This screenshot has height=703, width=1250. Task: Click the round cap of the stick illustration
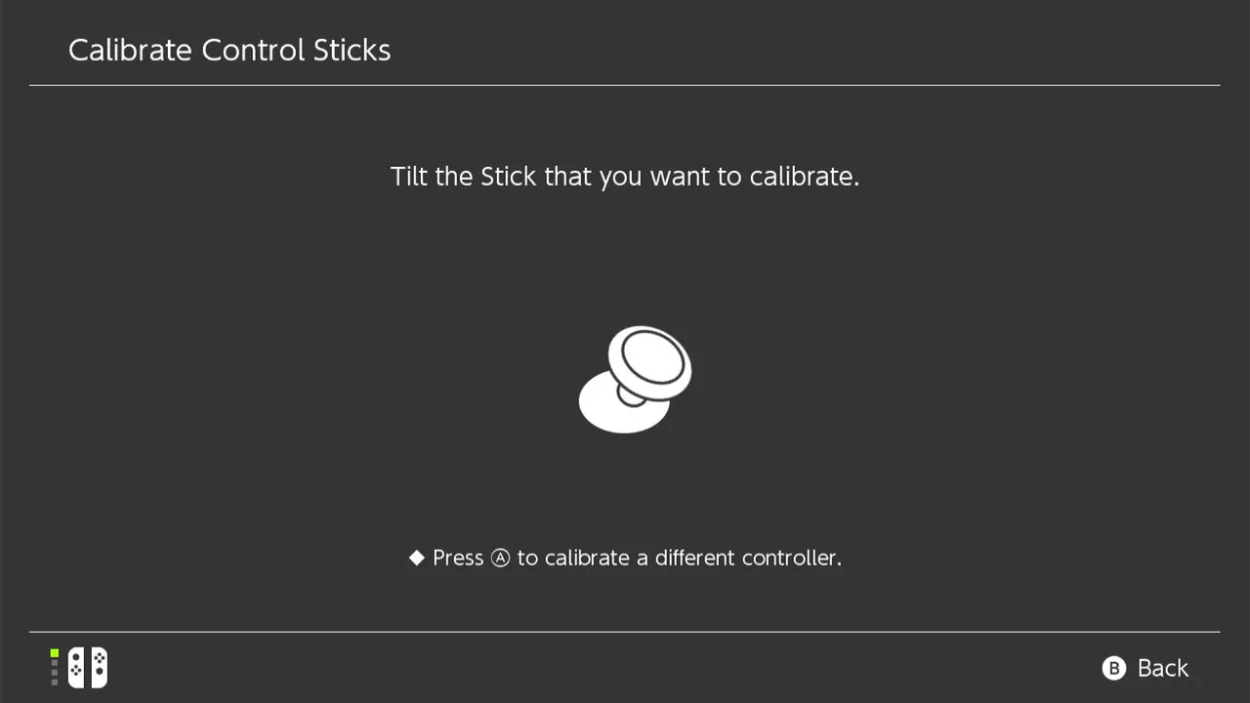(x=650, y=359)
